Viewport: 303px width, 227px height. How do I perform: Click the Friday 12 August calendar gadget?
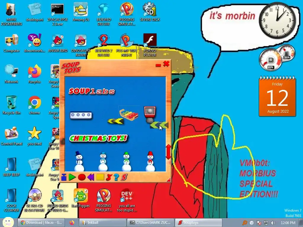277,97
